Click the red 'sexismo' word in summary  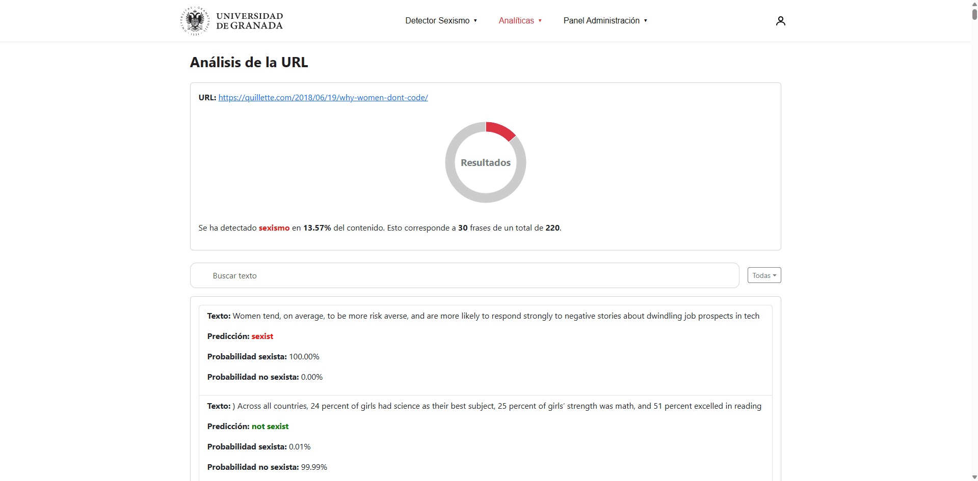click(274, 228)
